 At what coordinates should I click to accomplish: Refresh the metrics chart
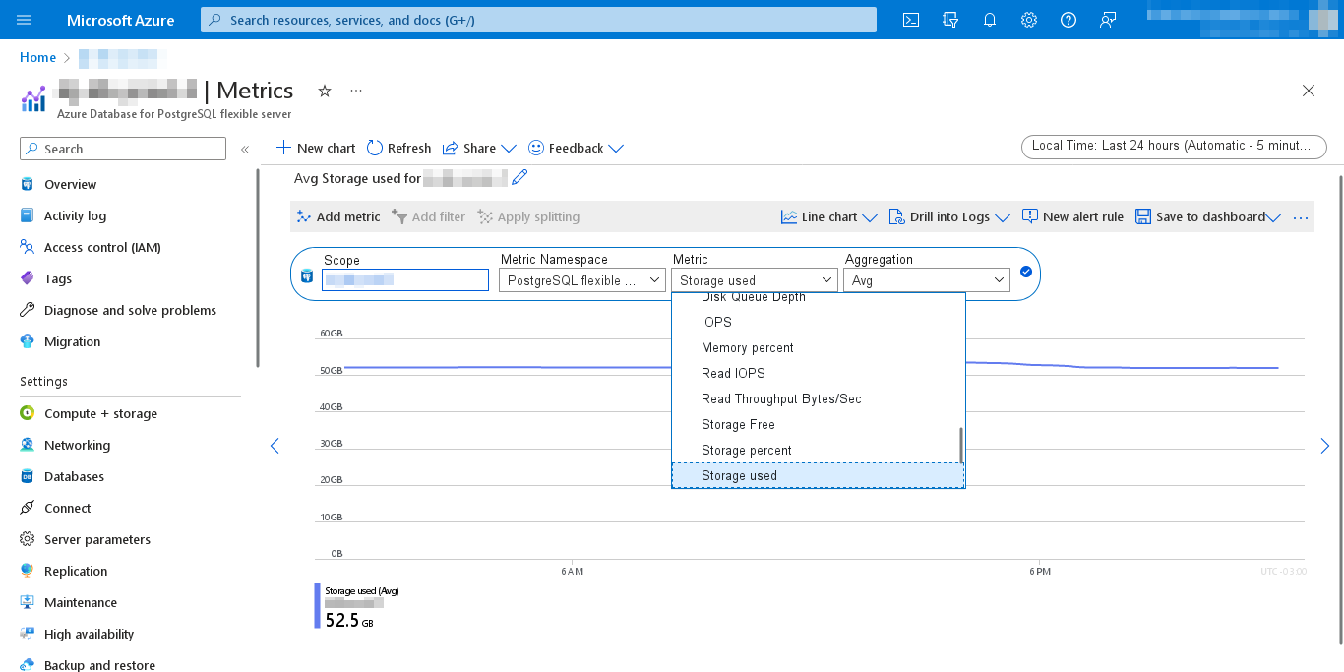click(x=398, y=148)
